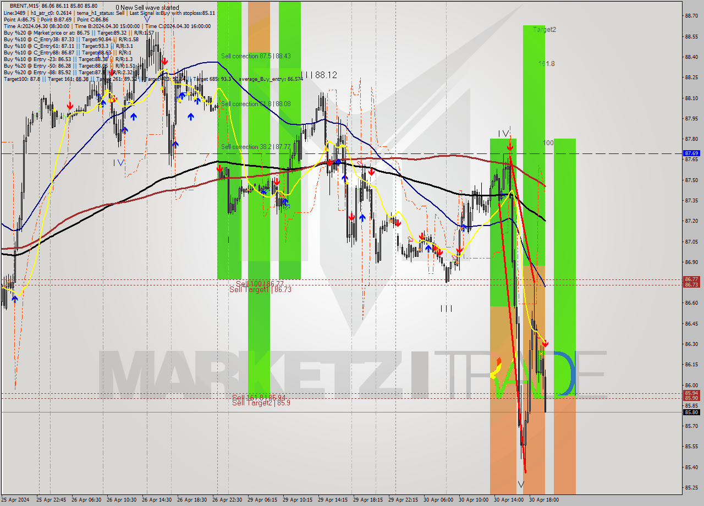Click the '26 Apr 22:30' time axis label

point(227,500)
